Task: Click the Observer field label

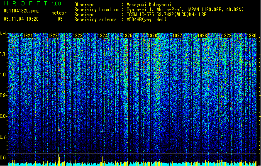Action: pyautogui.click(x=84, y=5)
